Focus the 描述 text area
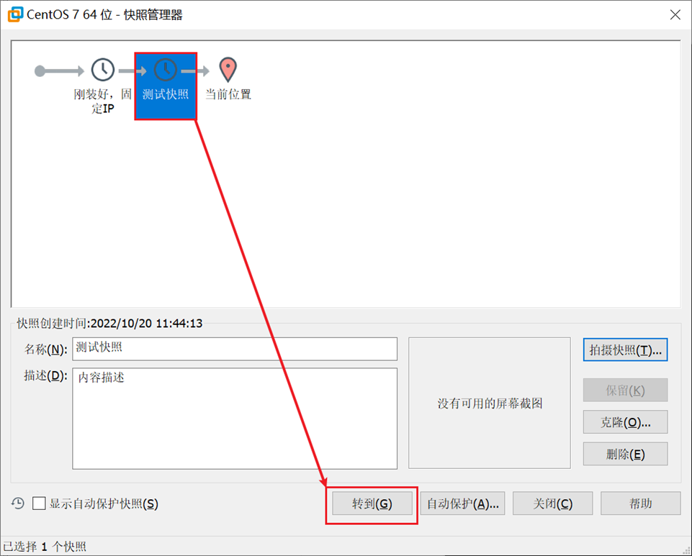 235,419
